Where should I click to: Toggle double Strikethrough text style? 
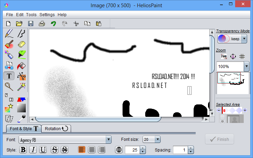pyautogui.click(x=65, y=150)
